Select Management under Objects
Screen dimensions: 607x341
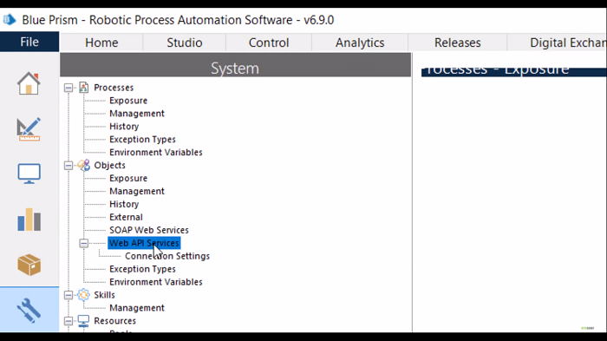point(137,191)
